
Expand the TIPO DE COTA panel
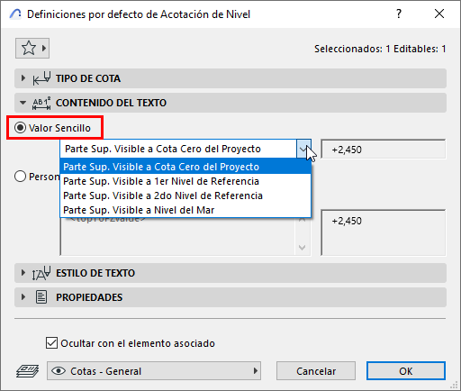coord(23,78)
